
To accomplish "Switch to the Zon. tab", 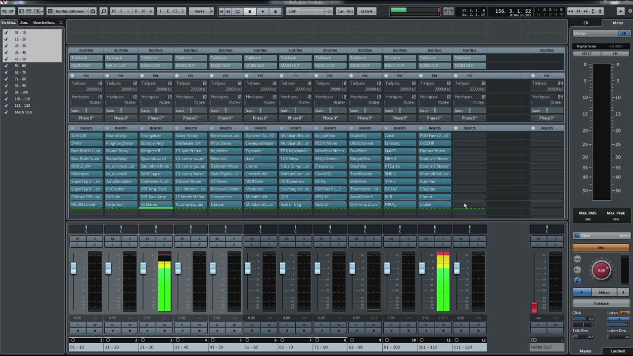I will click(24, 22).
